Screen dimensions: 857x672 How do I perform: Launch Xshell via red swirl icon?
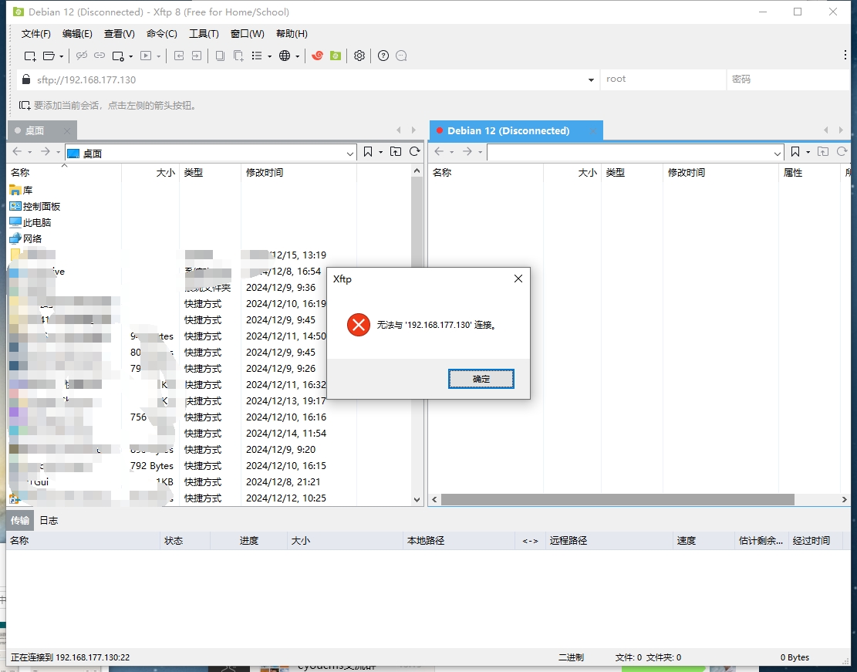pos(317,56)
